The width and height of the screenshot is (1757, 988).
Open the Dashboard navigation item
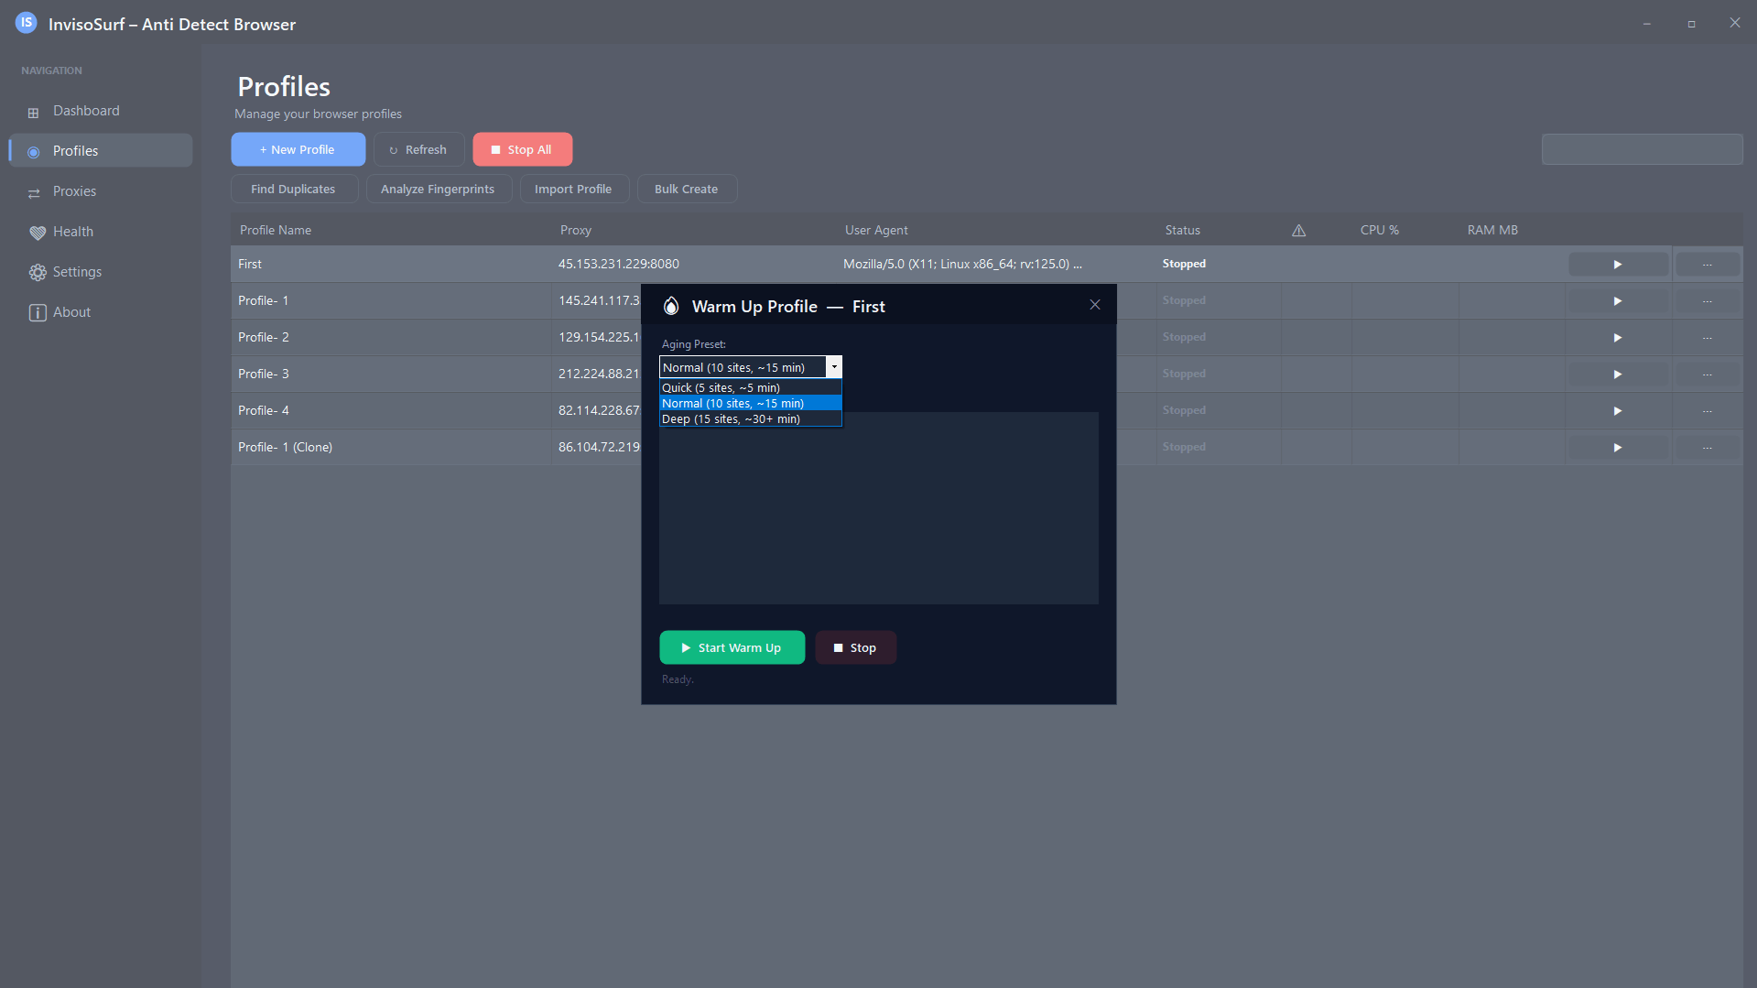pyautogui.click(x=101, y=111)
